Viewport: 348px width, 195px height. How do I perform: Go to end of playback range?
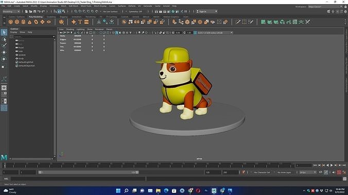tap(344, 165)
